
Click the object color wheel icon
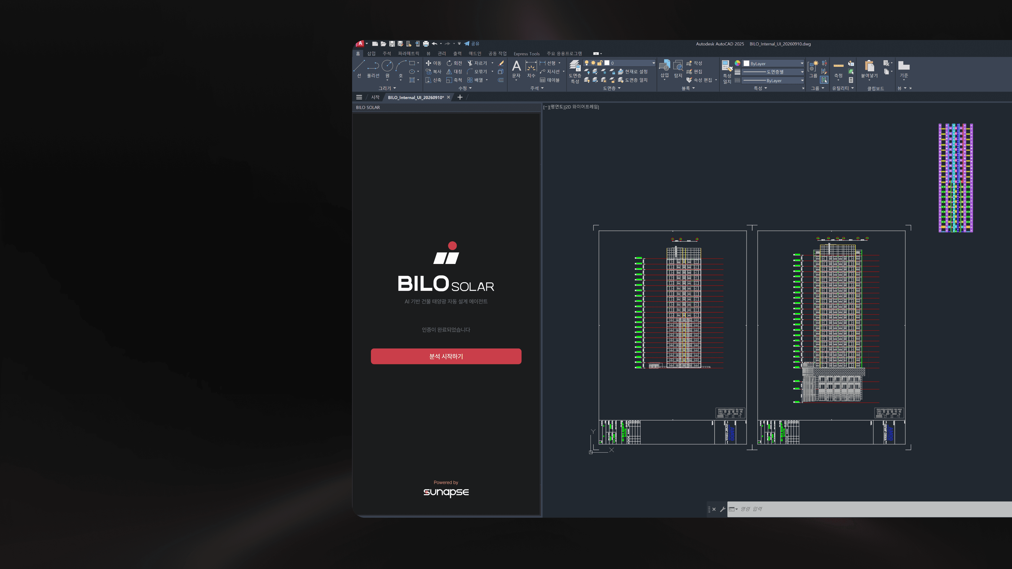(x=737, y=63)
